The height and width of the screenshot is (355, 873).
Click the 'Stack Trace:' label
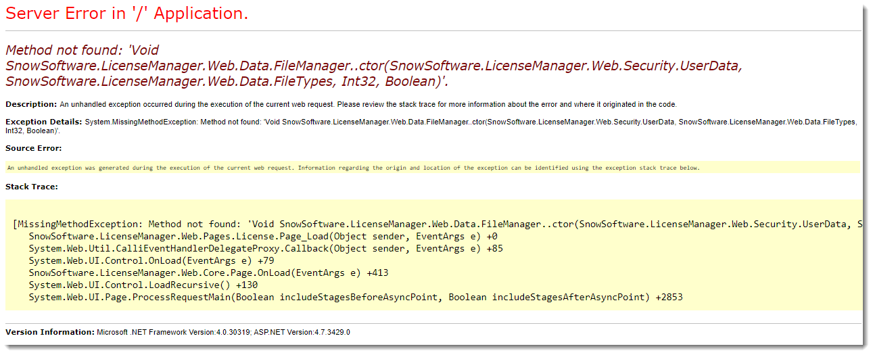click(x=31, y=186)
